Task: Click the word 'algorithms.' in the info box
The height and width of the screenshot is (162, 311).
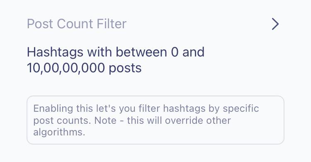Action: (59, 132)
